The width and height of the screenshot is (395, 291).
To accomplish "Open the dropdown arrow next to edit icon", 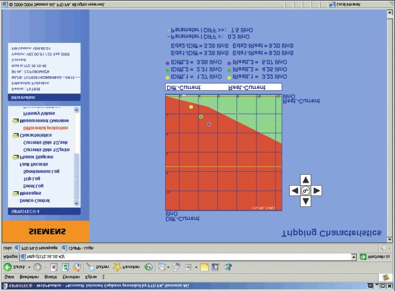I will (196, 267).
